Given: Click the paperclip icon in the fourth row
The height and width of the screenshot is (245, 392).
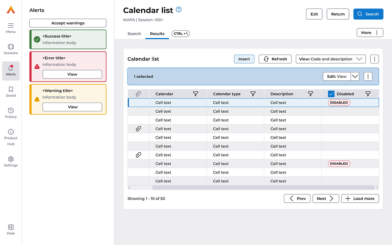Looking at the screenshot, I should coord(138,129).
